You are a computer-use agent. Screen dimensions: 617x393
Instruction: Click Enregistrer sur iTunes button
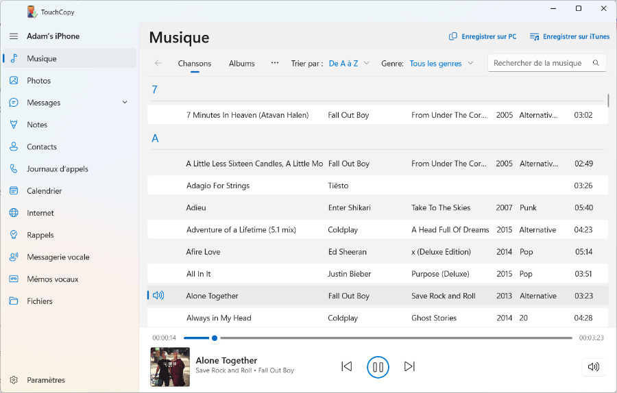569,36
